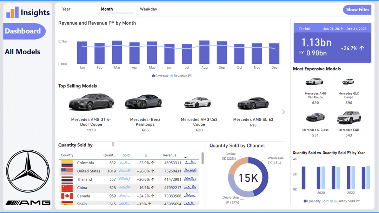Switch to the Year tab
Image resolution: width=379 pixels, height=213 pixels.
pyautogui.click(x=66, y=9)
